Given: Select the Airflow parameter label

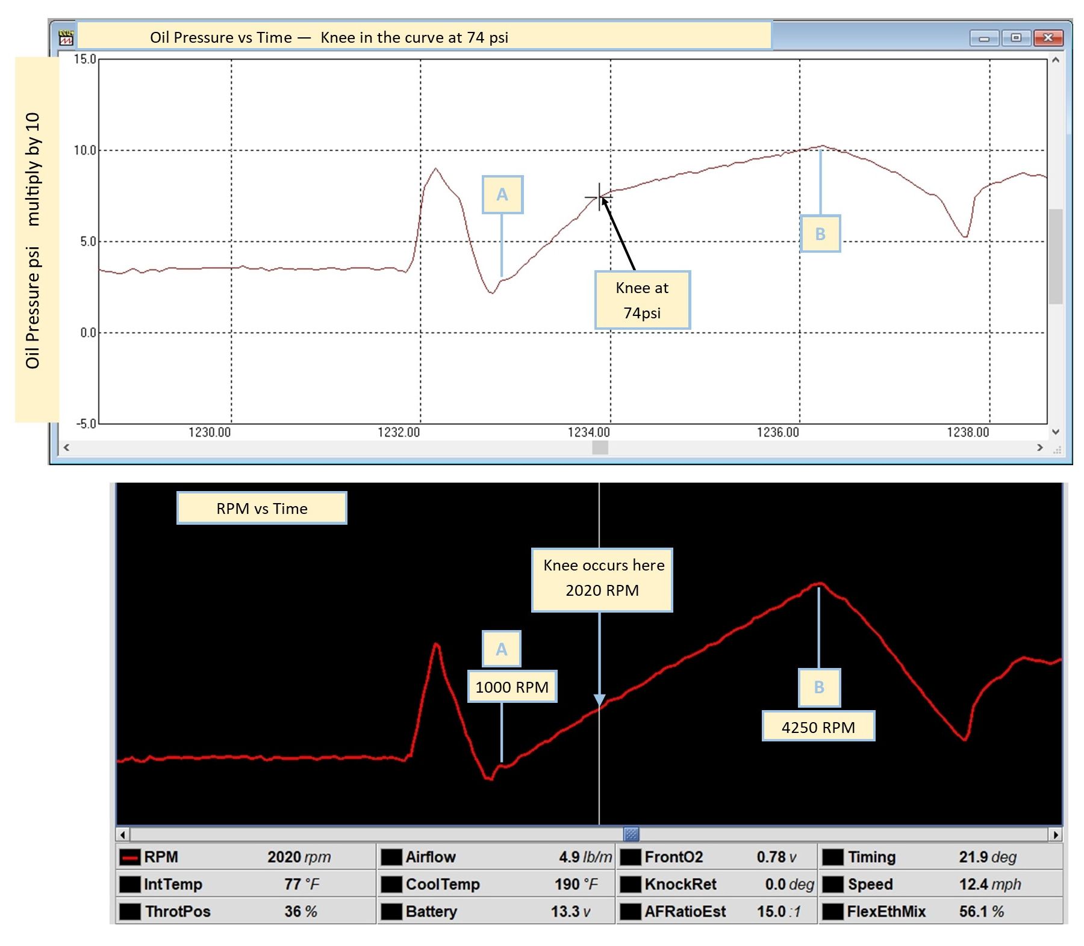Looking at the screenshot, I should 431,857.
